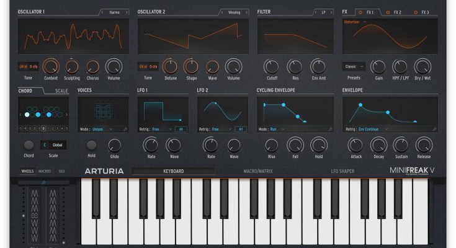Click the envelope Attack knob
The height and width of the screenshot is (248, 456).
pyautogui.click(x=355, y=144)
